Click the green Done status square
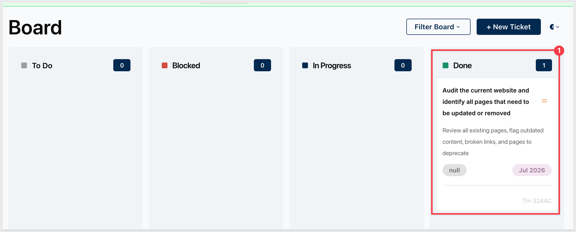The height and width of the screenshot is (232, 576). (x=446, y=65)
